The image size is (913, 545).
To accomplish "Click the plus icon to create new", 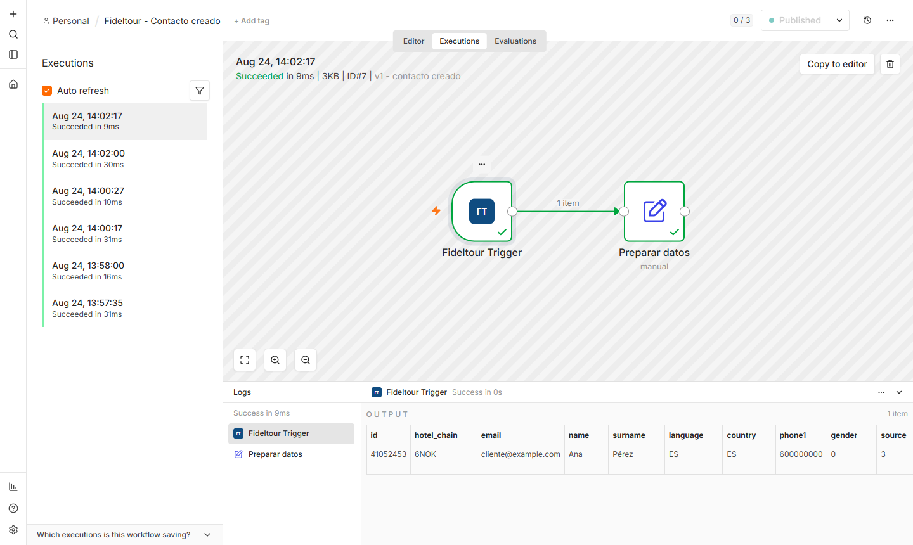I will click(13, 14).
